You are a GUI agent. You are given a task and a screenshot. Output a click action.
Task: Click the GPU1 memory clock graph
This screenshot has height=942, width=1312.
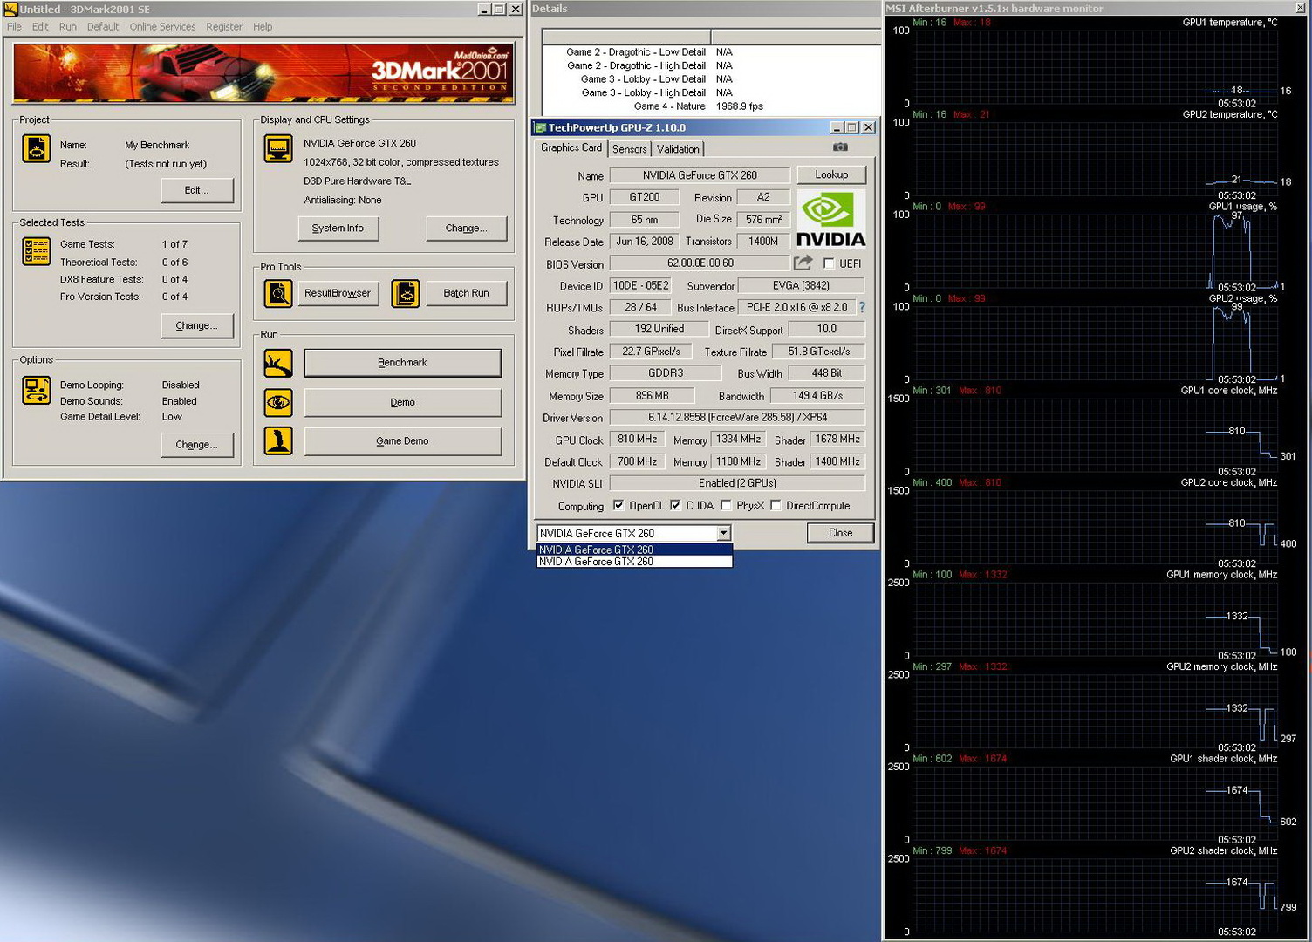pos(1096,619)
